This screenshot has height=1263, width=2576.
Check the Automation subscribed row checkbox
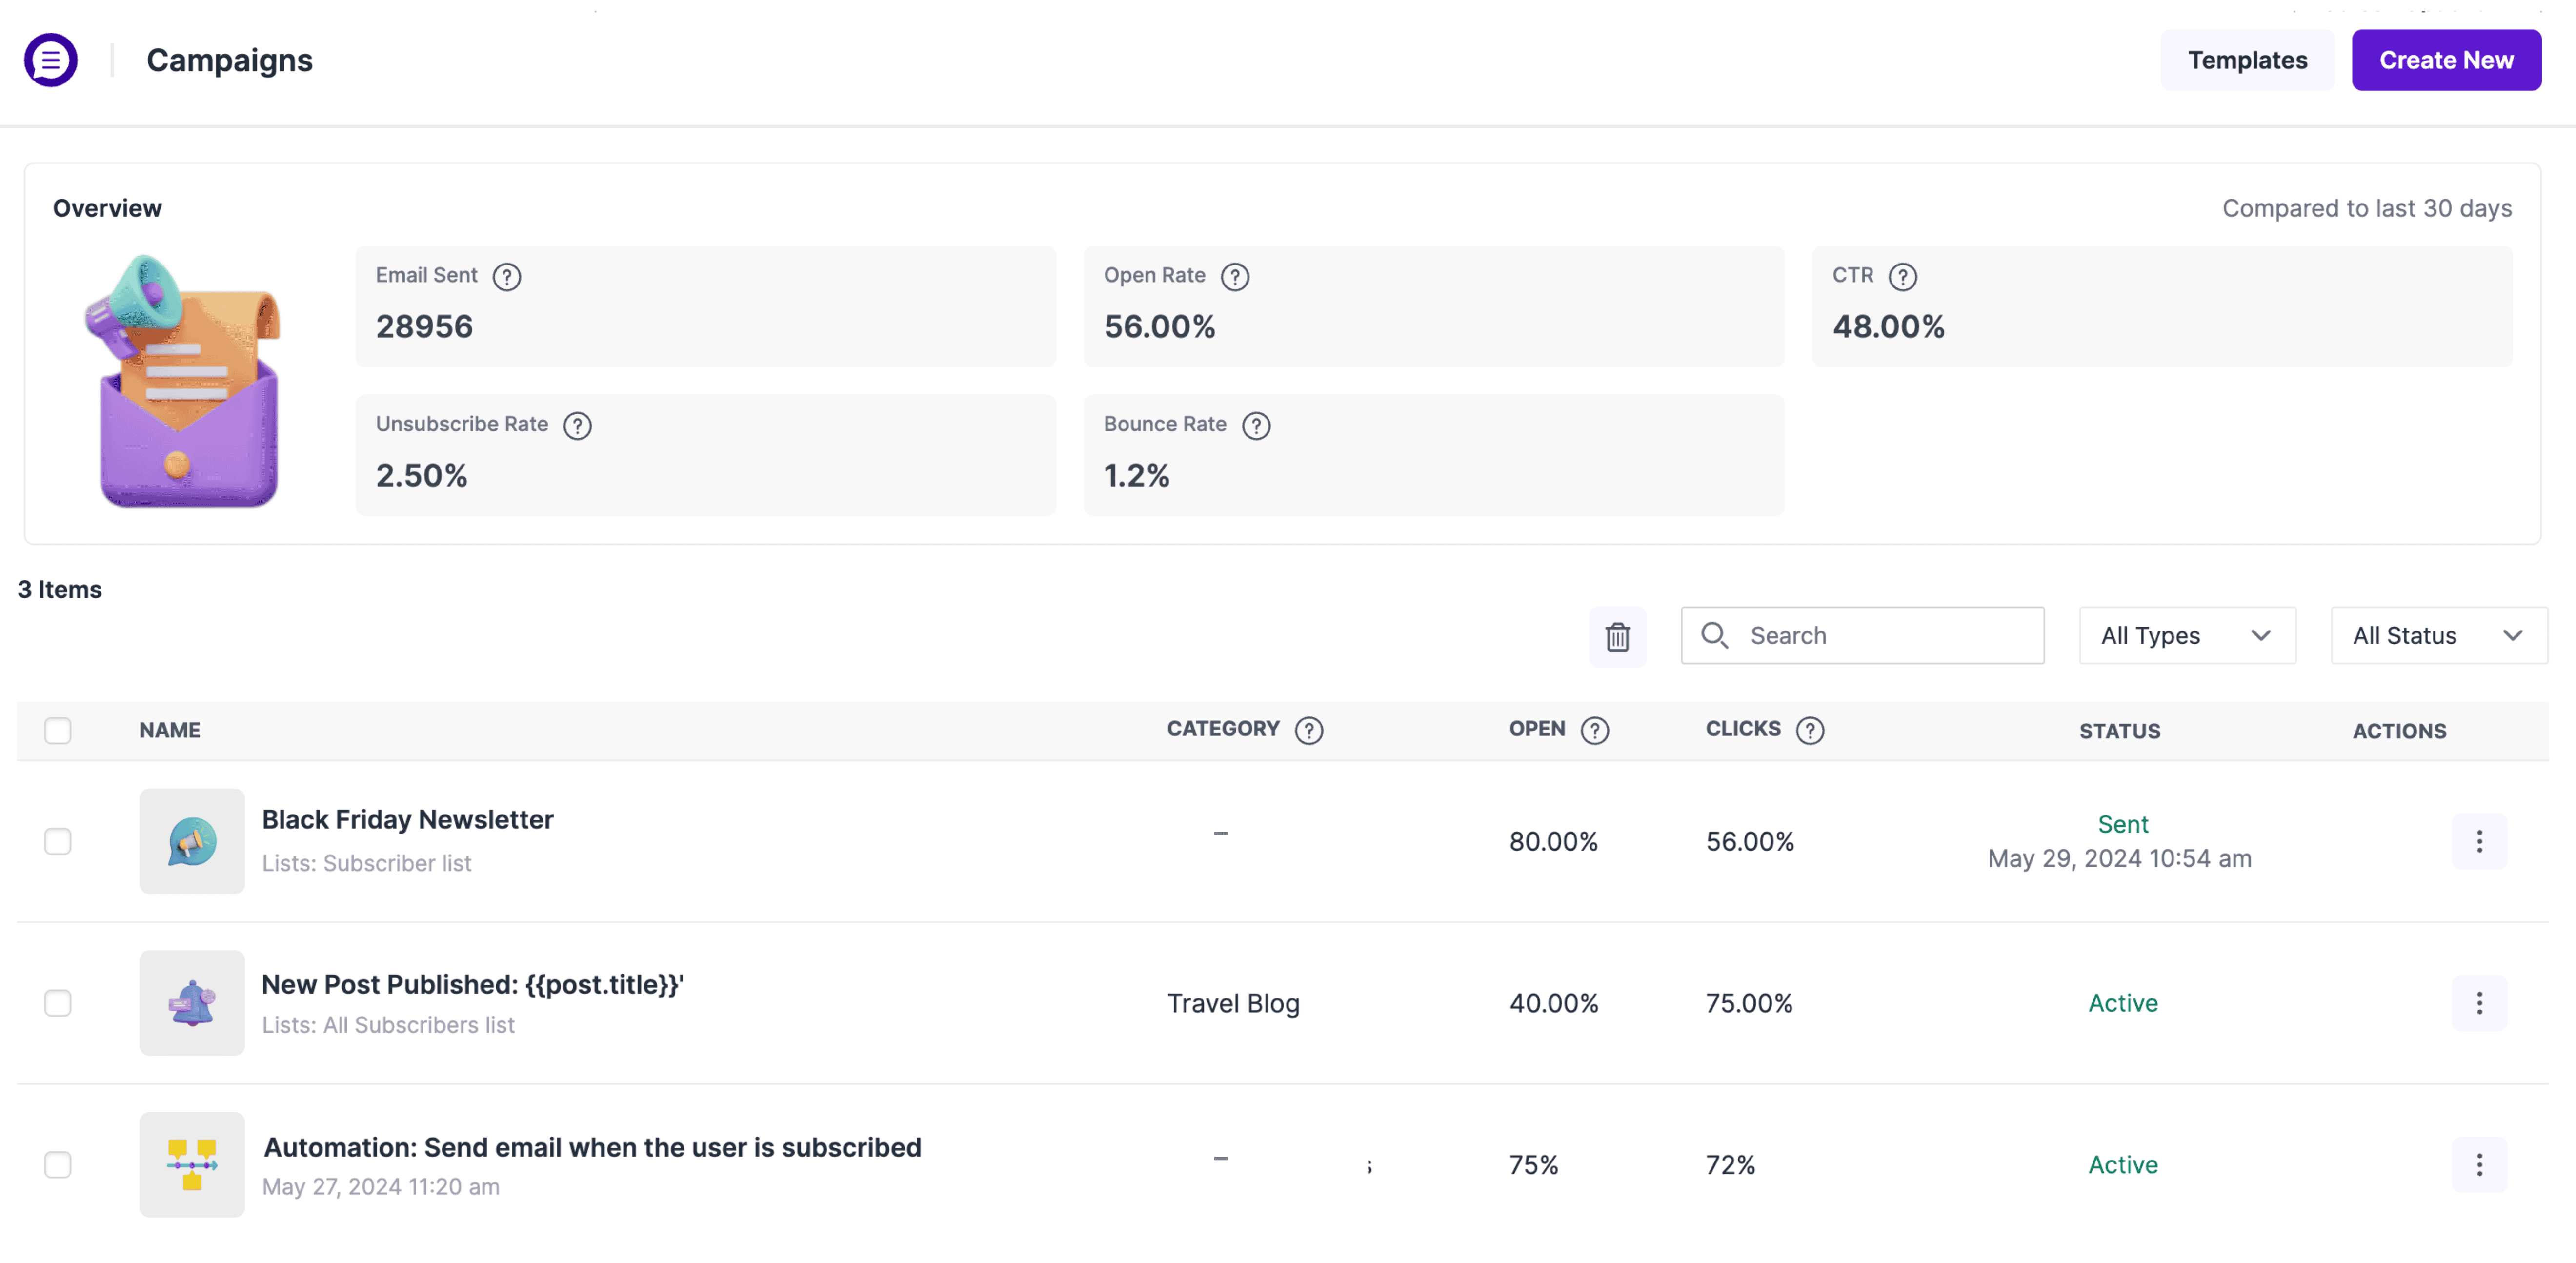(58, 1165)
